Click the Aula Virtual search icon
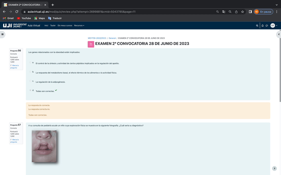Viewport: 281px width, 175px height. tap(257, 25)
